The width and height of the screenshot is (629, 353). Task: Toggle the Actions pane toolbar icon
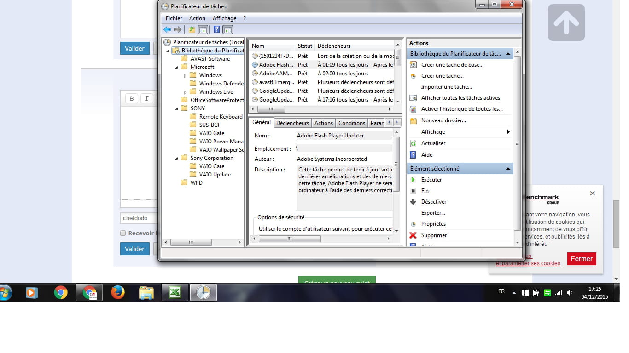[227, 30]
